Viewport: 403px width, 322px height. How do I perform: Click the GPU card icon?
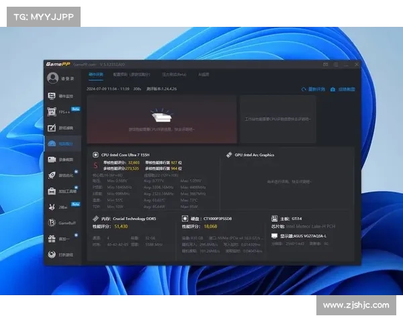229,154
